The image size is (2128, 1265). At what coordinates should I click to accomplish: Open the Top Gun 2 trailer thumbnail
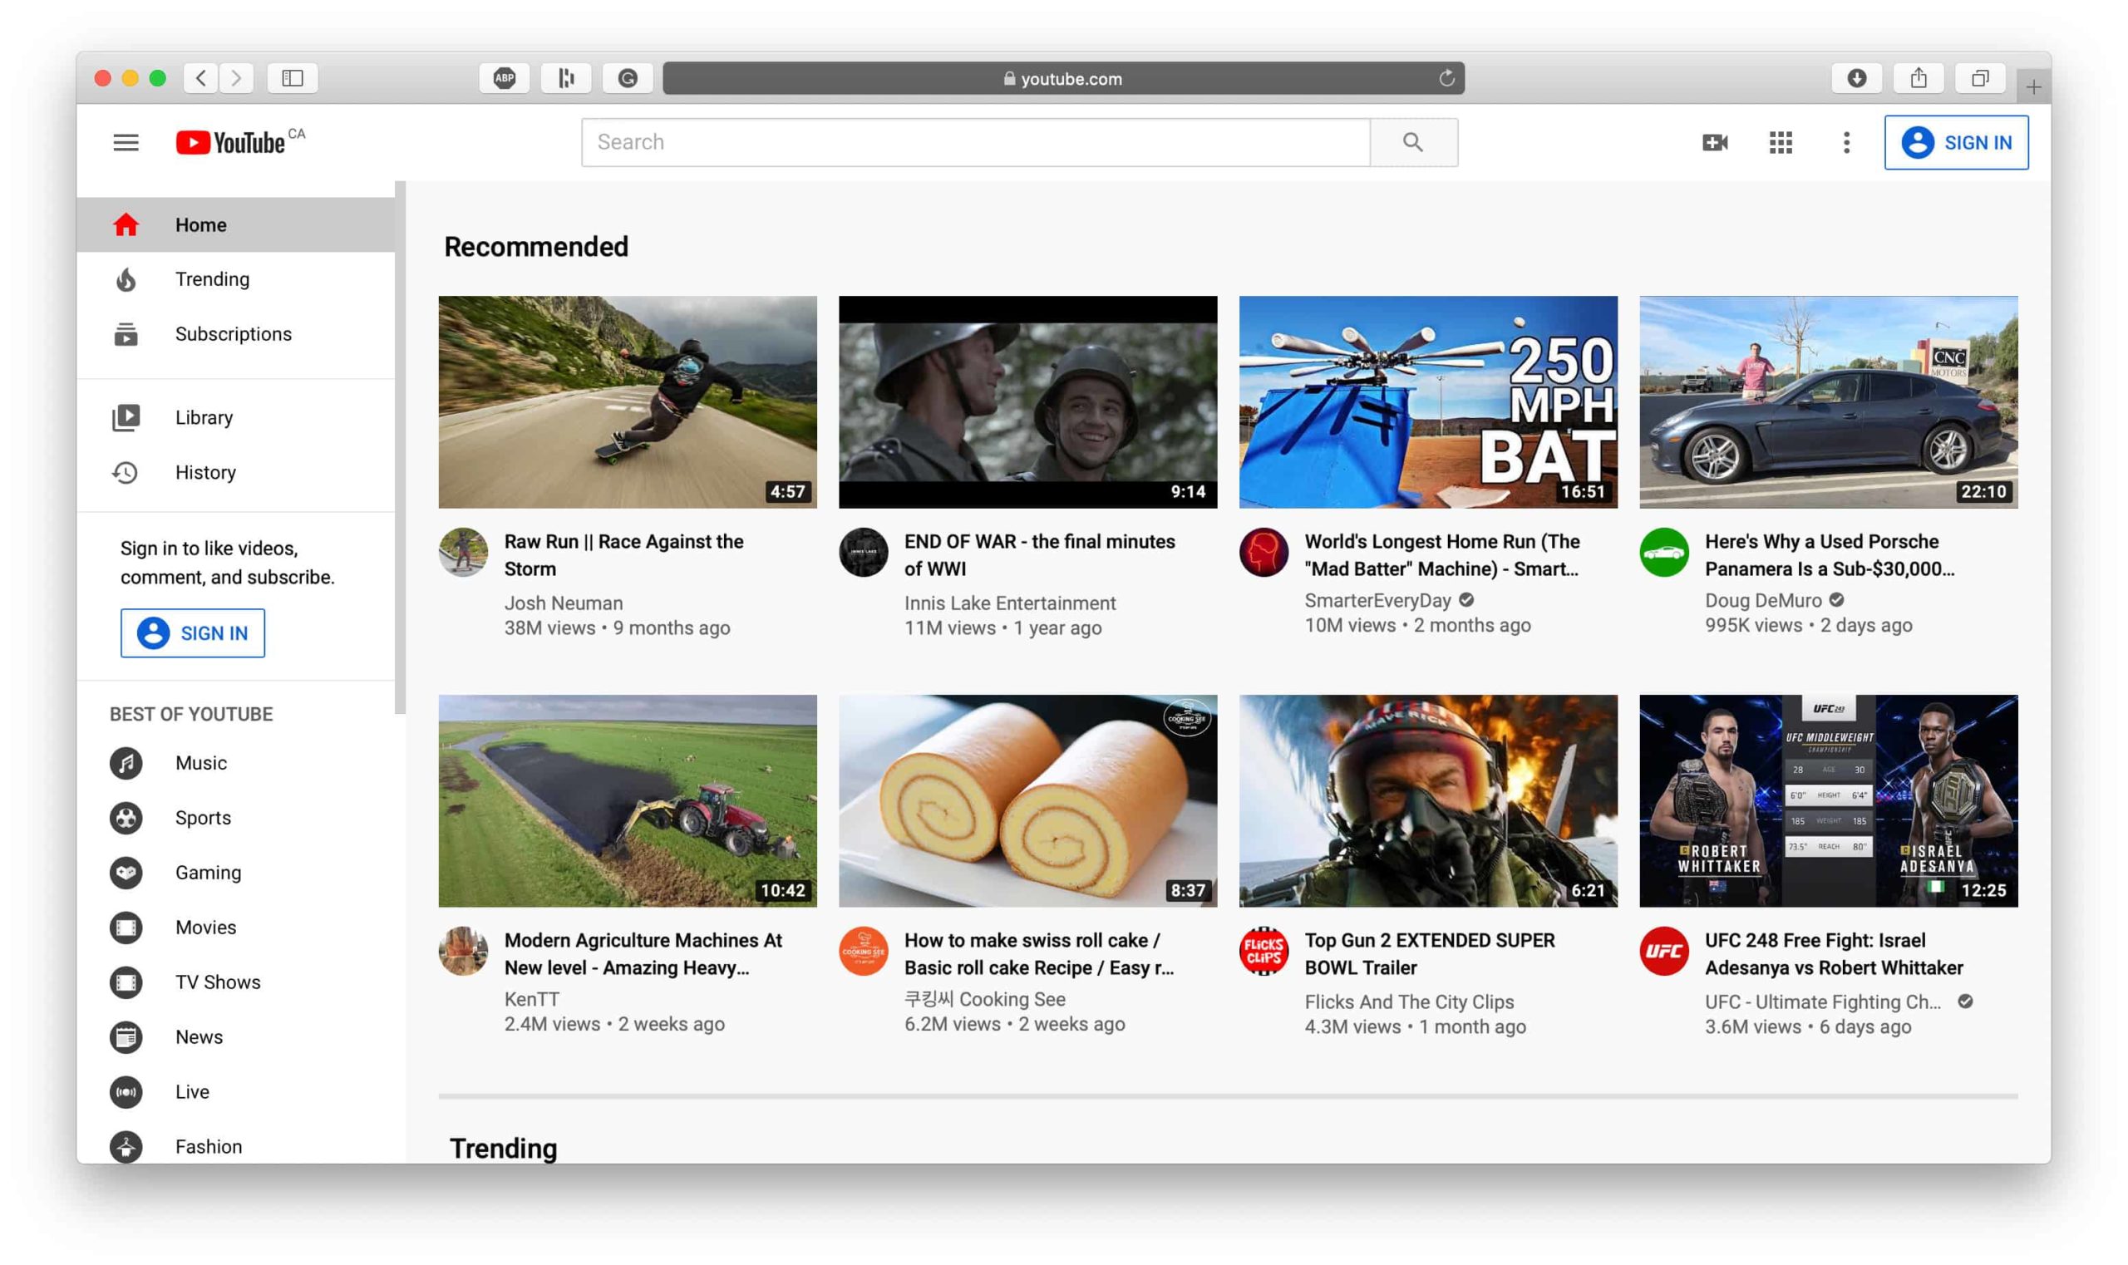[x=1428, y=801]
